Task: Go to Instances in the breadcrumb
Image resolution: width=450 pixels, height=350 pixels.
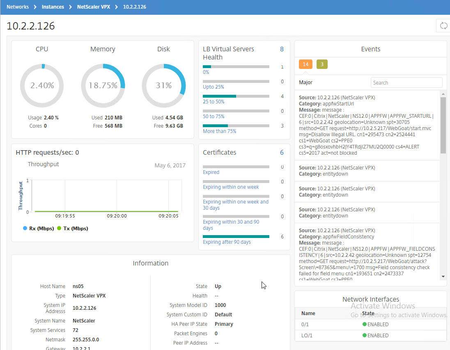Action: (x=53, y=7)
